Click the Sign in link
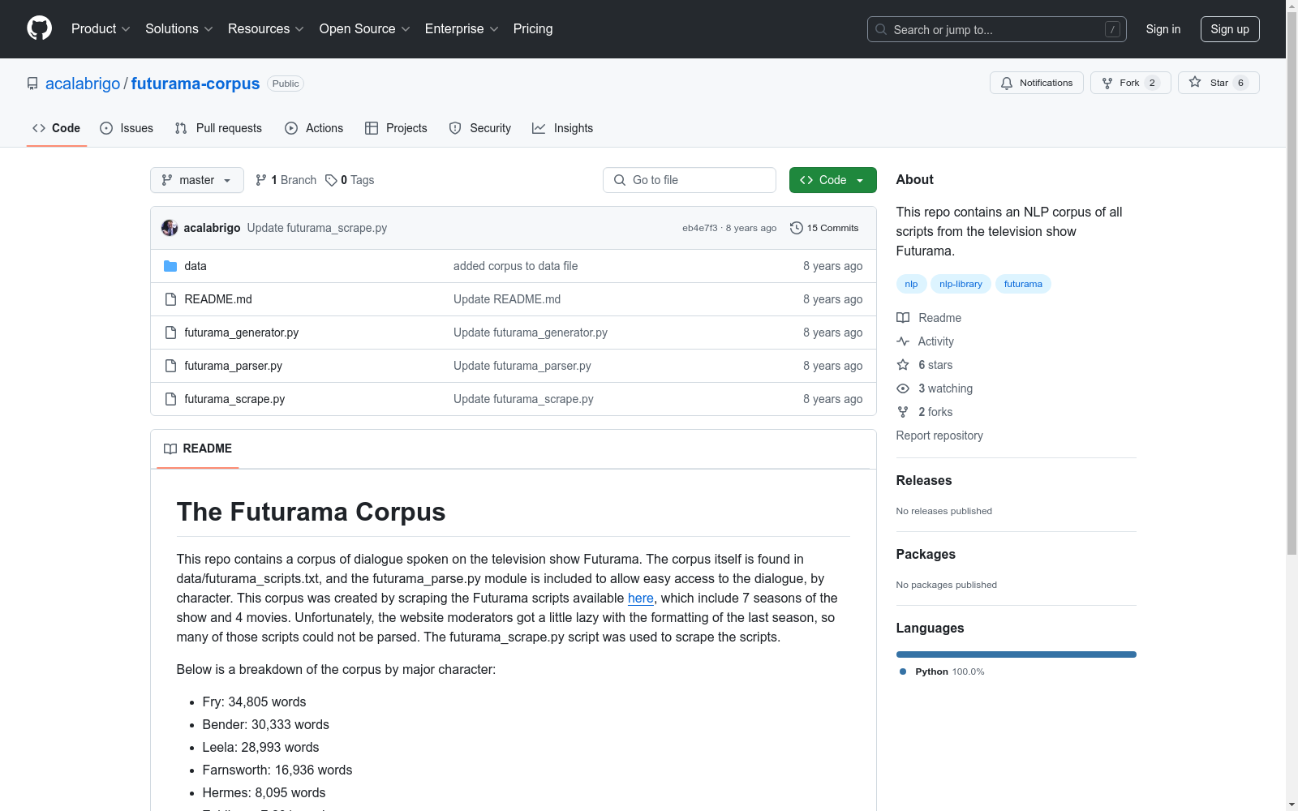1298x811 pixels. click(x=1163, y=29)
